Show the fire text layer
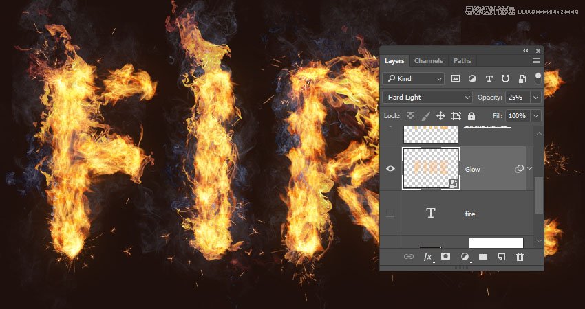 pyautogui.click(x=390, y=213)
